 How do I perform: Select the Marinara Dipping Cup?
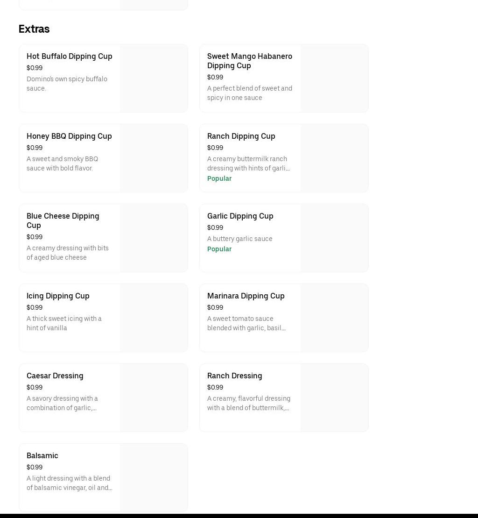click(x=246, y=296)
